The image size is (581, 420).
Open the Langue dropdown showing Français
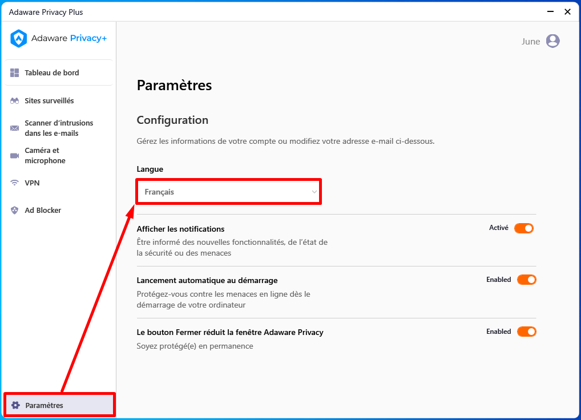[x=229, y=192]
